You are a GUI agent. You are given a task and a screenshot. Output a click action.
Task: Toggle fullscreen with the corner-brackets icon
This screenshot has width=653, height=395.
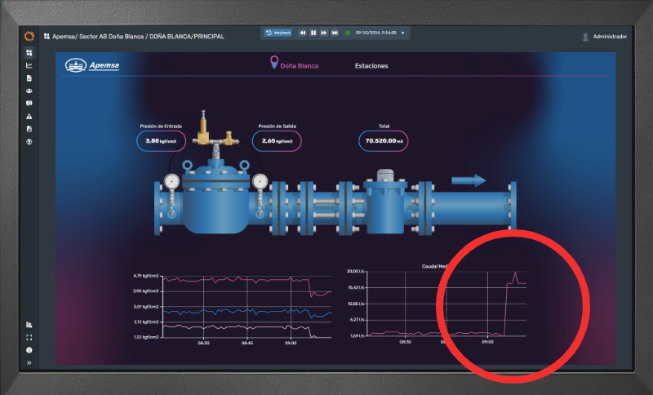(x=29, y=338)
